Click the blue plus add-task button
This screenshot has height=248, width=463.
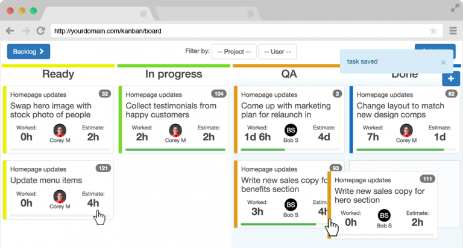coord(451,79)
